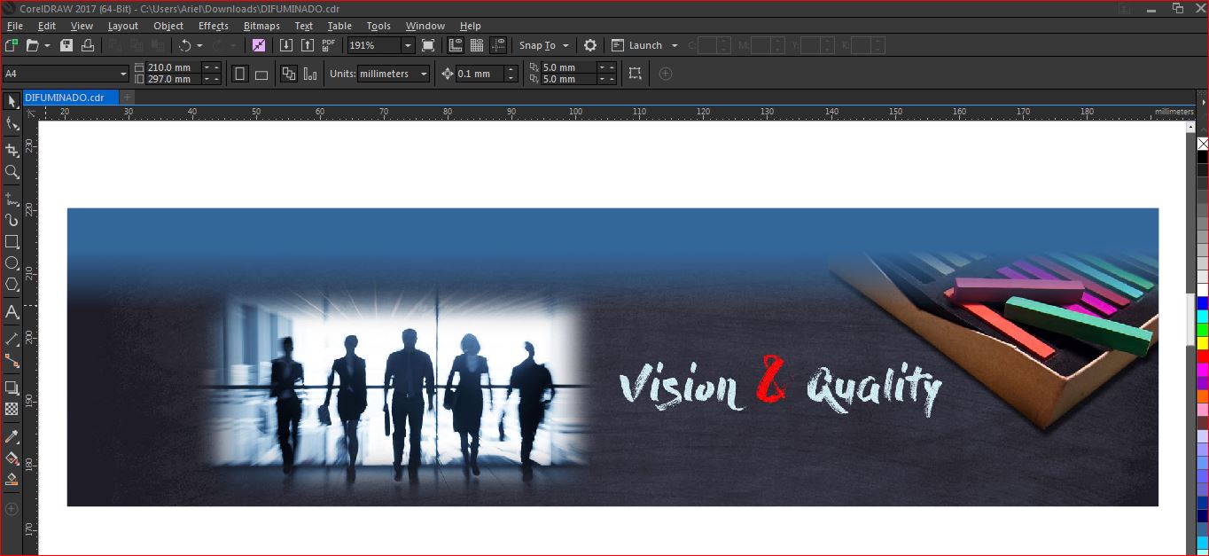
Task: Select the Zoom magnifier tool
Action: (12, 172)
